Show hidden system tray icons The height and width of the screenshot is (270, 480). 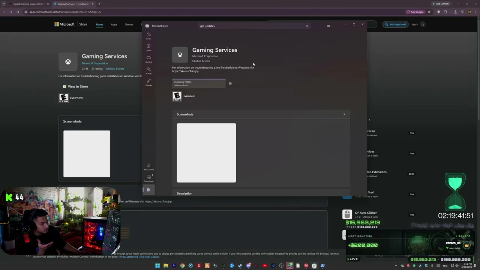pyautogui.click(x=396, y=266)
